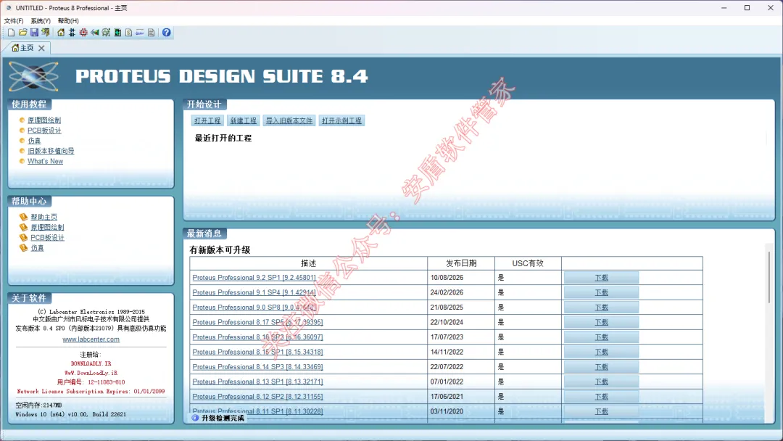Open 原理图绘制 in the help center
Screen dimensions: 783x441
click(47, 227)
